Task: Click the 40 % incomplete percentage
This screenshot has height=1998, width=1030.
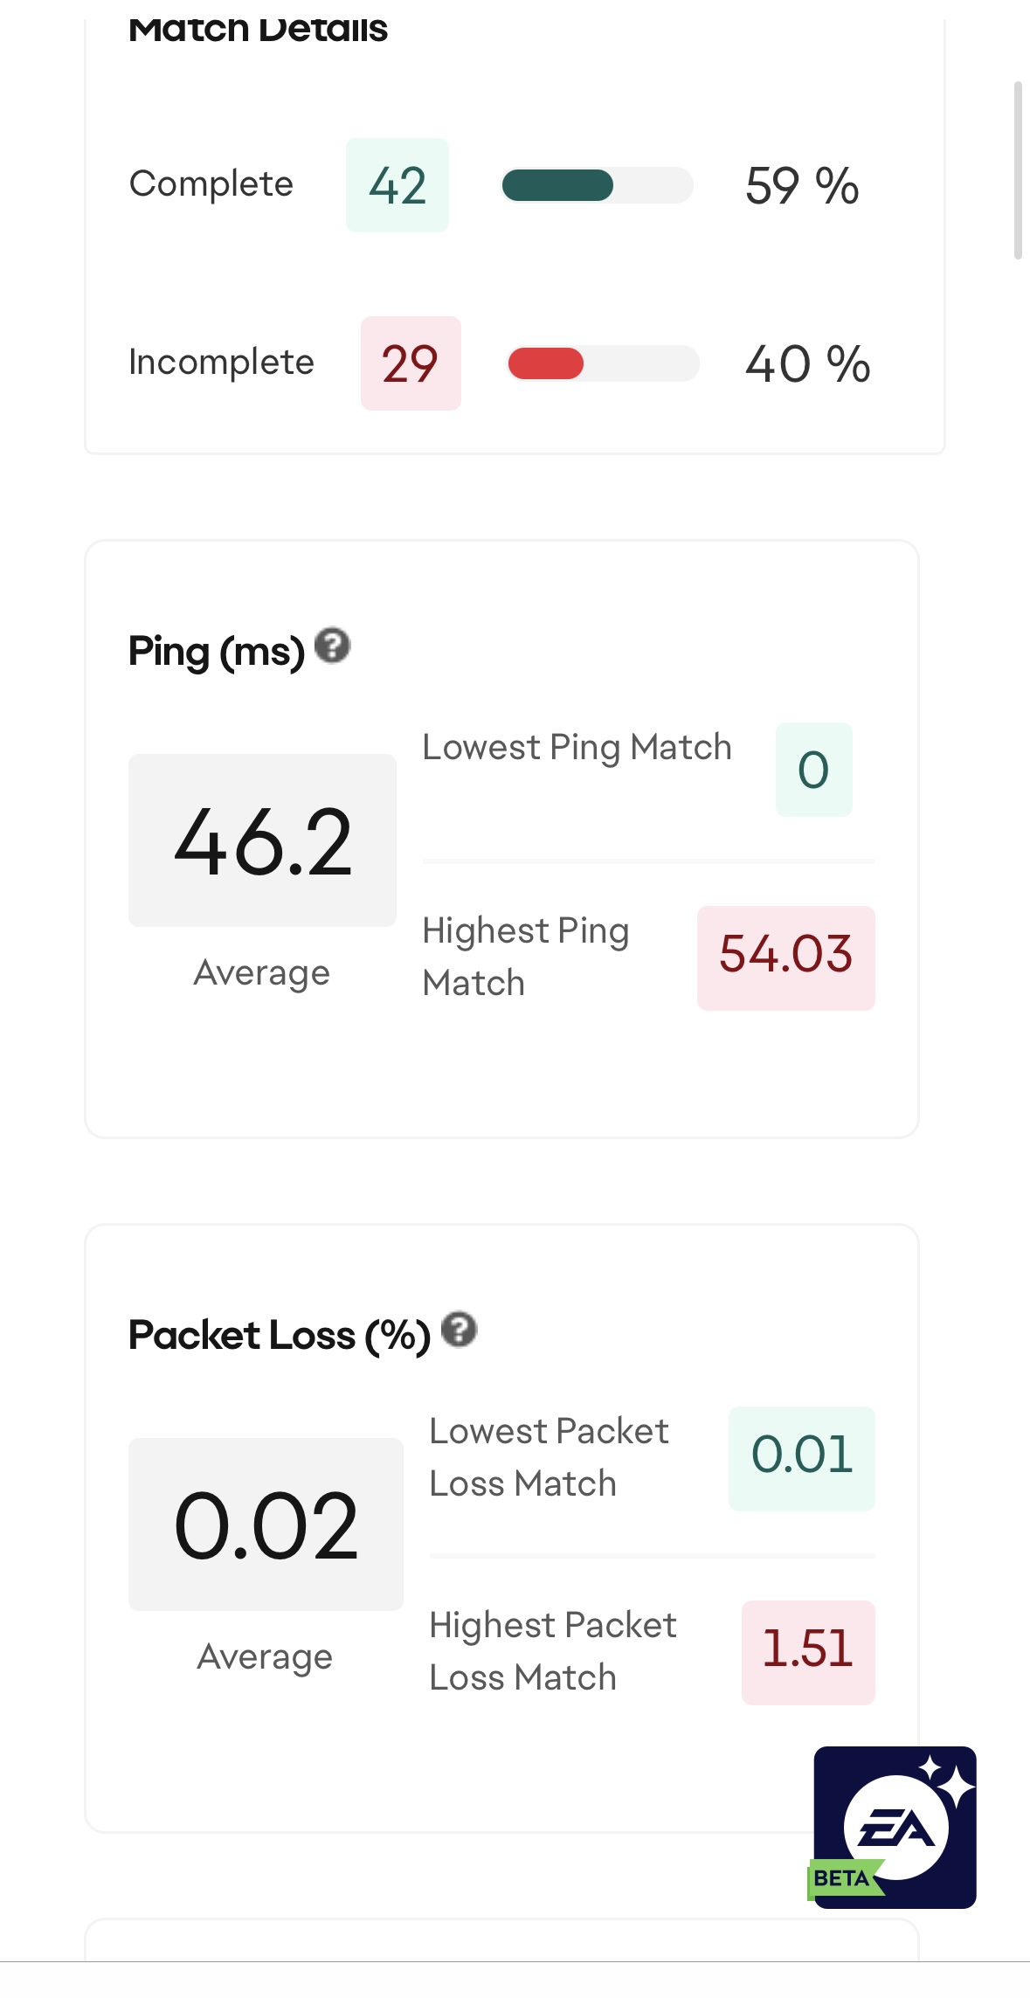Action: pyautogui.click(x=807, y=363)
